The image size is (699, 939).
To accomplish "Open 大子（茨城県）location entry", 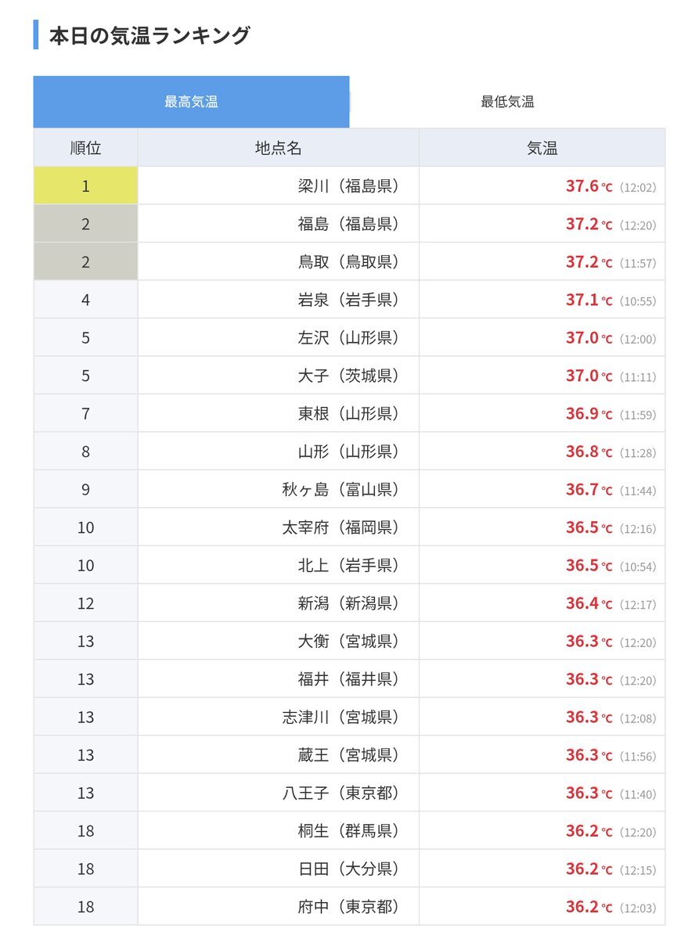I will pos(348,376).
